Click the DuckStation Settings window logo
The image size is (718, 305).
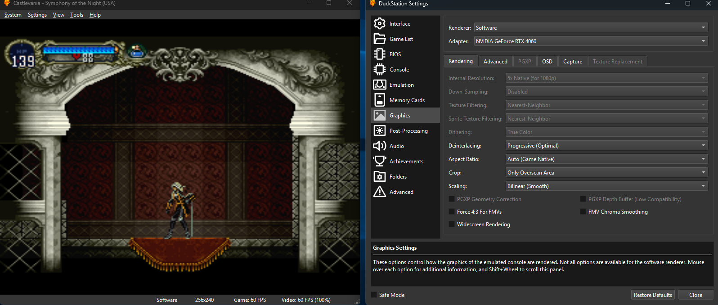pyautogui.click(x=372, y=3)
